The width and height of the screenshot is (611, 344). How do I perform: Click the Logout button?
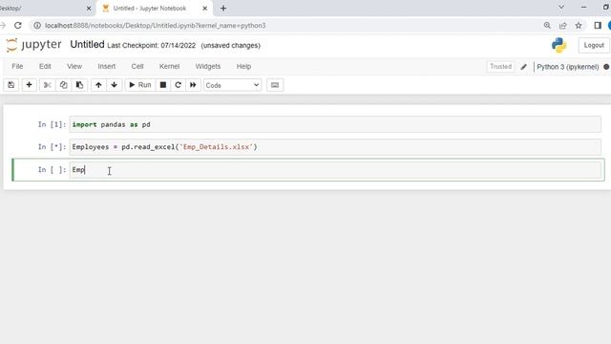pos(594,45)
